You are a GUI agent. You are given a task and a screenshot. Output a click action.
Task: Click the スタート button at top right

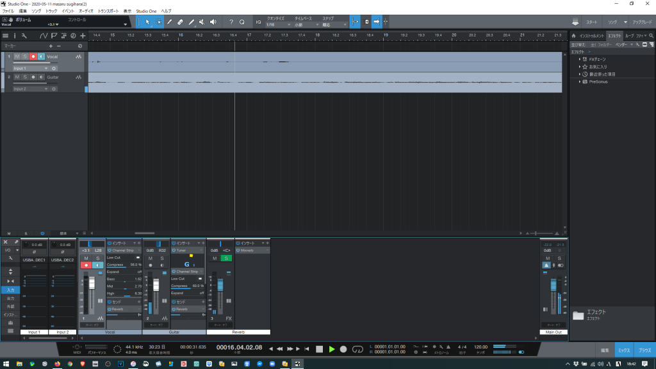[591, 22]
